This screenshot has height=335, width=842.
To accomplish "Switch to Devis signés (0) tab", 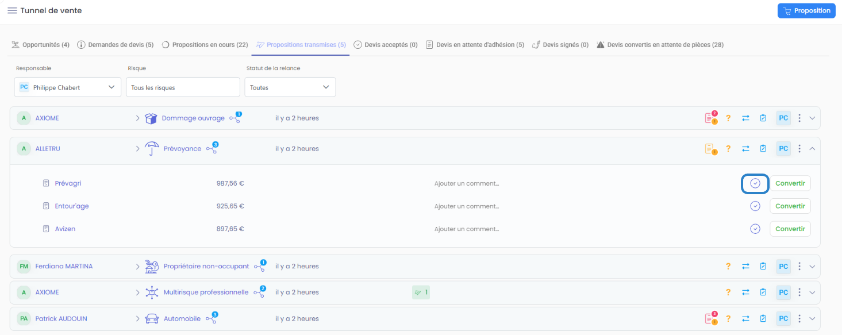I will [x=560, y=45].
